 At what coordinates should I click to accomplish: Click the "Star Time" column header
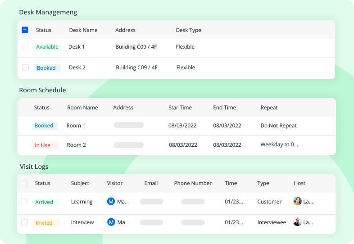(x=180, y=108)
